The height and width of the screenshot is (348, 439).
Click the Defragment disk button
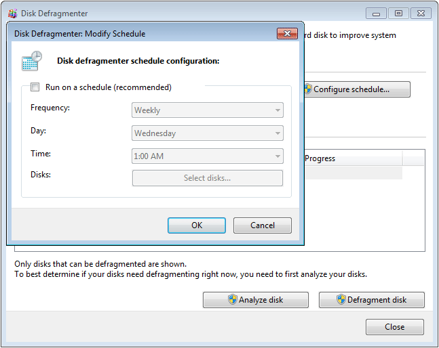pos(372,300)
